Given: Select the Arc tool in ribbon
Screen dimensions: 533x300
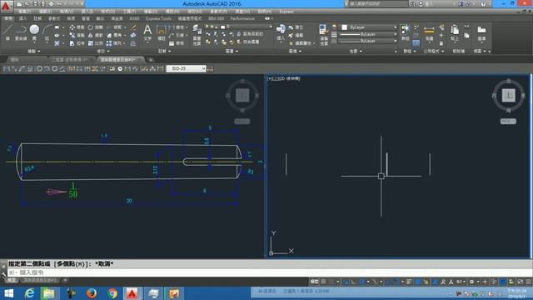Looking at the screenshot, I should [x=47, y=32].
